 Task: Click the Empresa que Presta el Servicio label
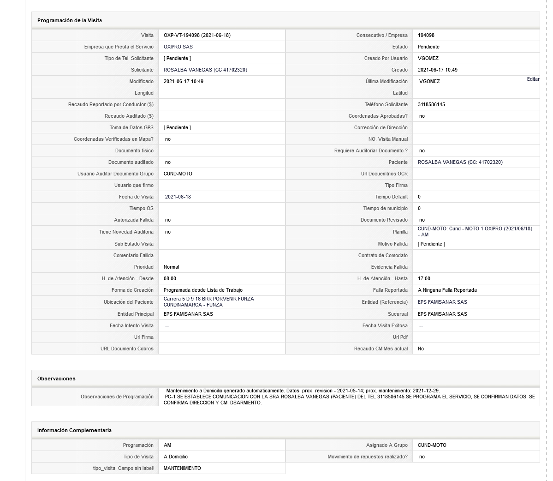pos(119,47)
